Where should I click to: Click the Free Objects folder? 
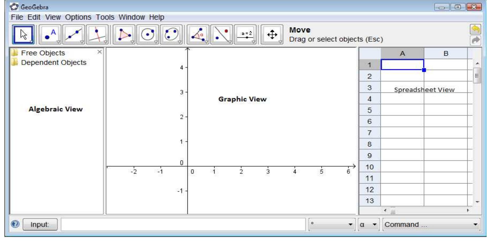coord(38,53)
